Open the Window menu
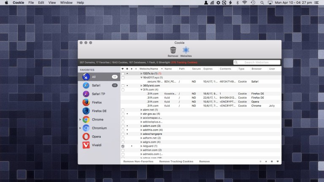Image resolution: width=324 pixels, height=182 pixels. [66, 3]
